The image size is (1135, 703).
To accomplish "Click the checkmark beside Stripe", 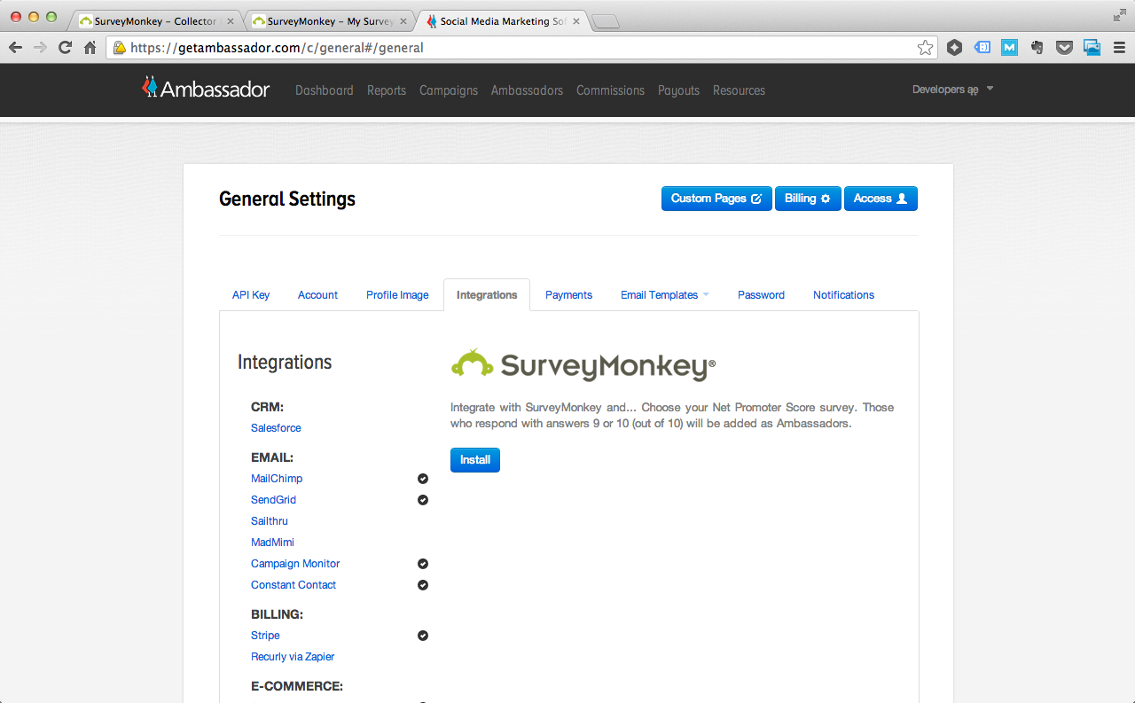I will point(423,636).
